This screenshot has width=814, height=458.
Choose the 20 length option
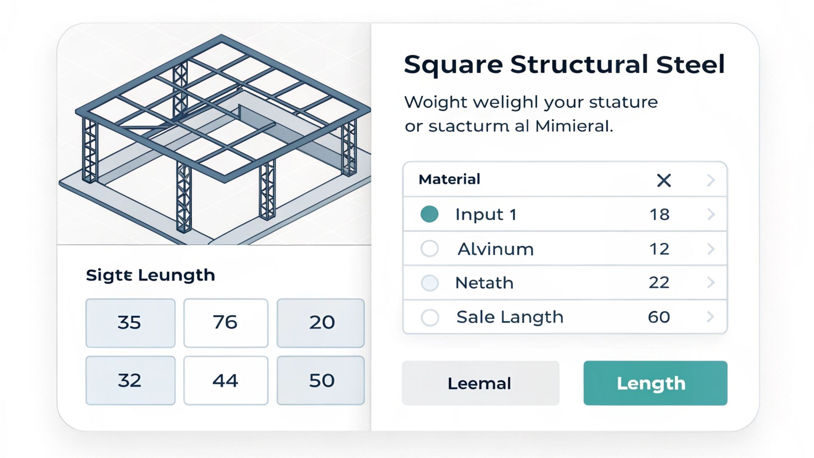[321, 323]
